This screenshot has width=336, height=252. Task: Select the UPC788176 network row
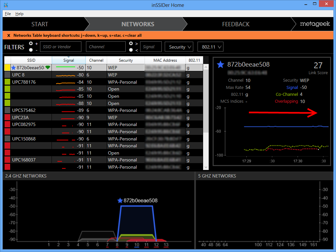[104, 82]
